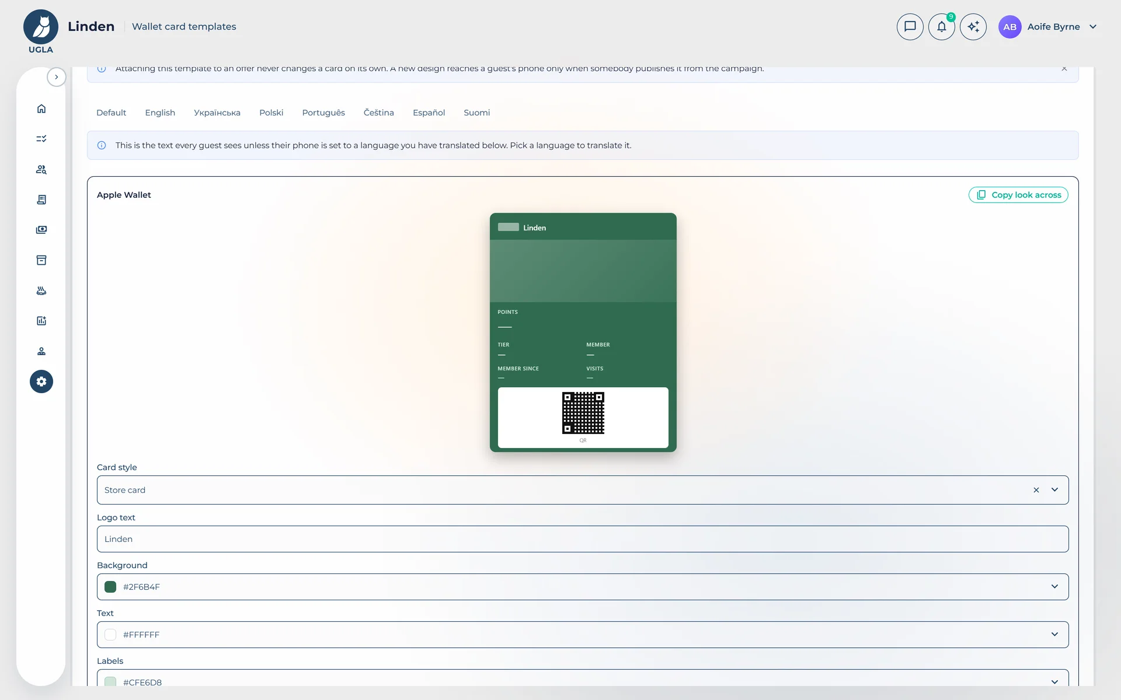This screenshot has width=1121, height=700.
Task: Click the Copy look across button
Action: click(x=1018, y=195)
